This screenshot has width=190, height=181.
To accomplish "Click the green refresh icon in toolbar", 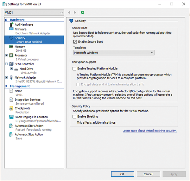I will point(83,12).
